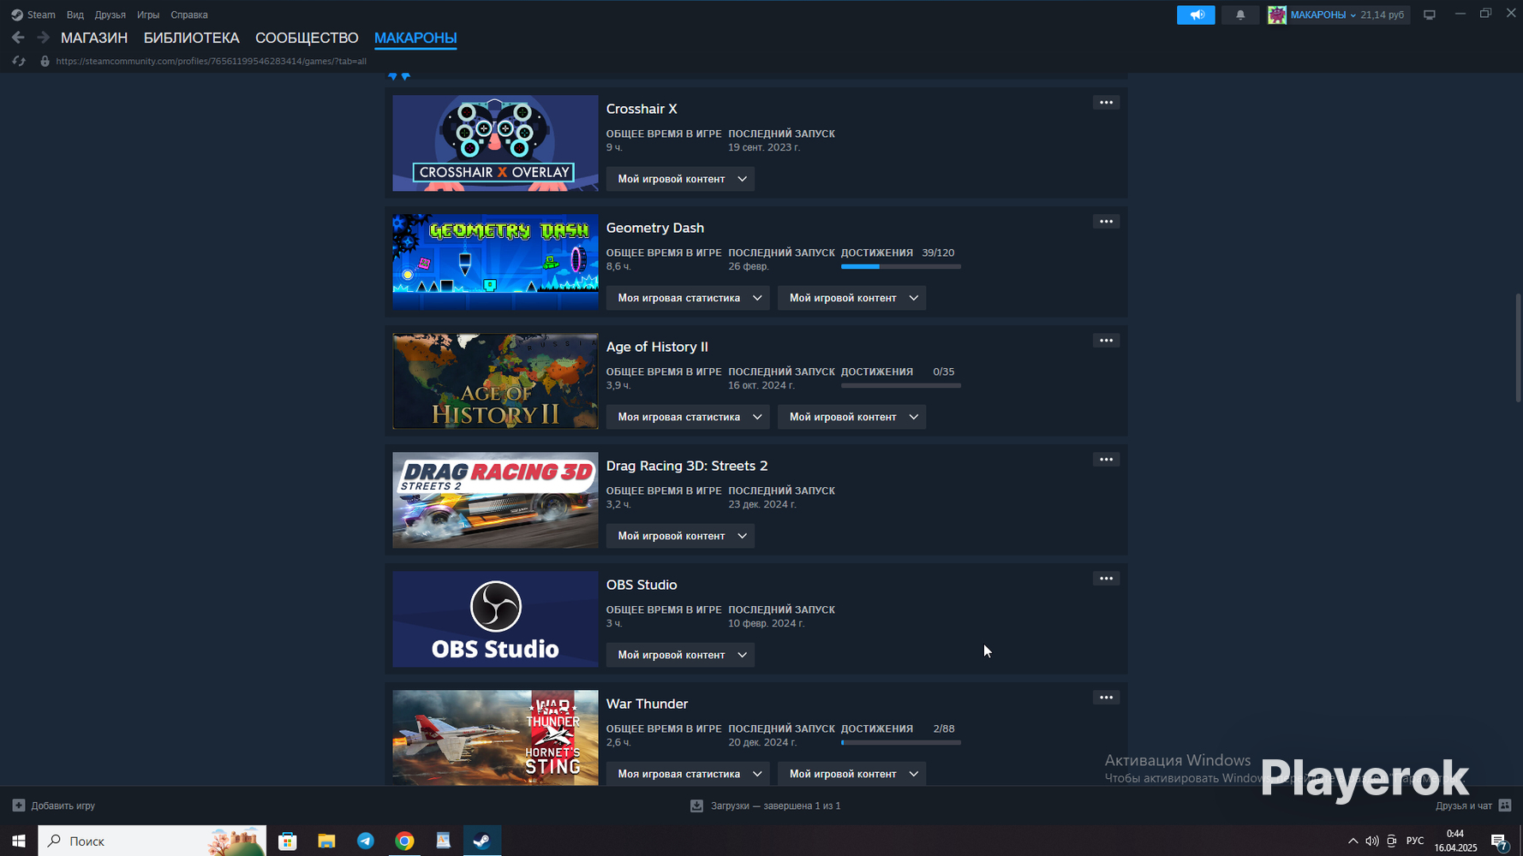Click War Thunder achievements progress bar
The height and width of the screenshot is (856, 1523).
point(901,743)
